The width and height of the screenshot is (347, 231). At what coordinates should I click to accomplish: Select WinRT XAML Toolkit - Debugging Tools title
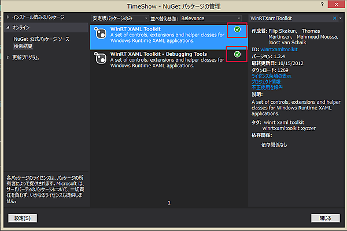pyautogui.click(x=158, y=54)
